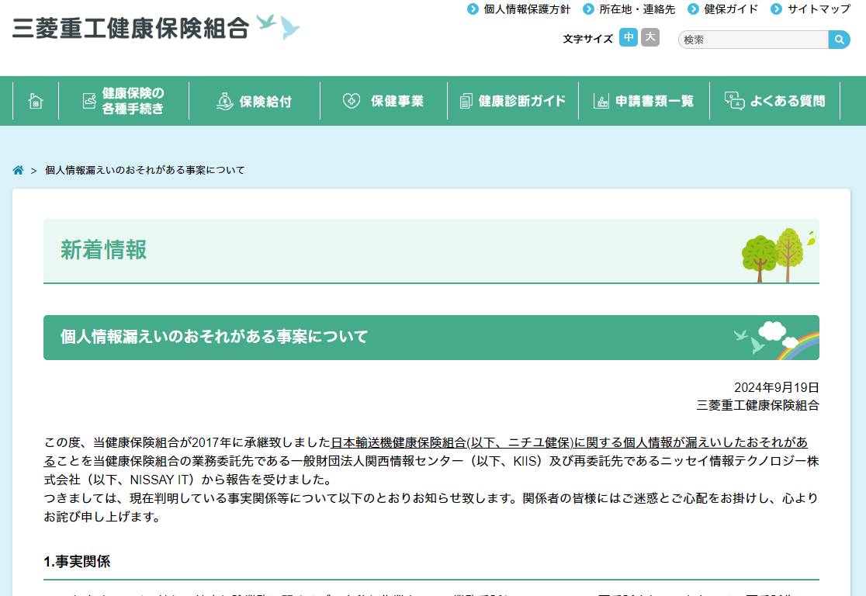The height and width of the screenshot is (596, 866).
Task: Click the 新着情報 heading
Action: [104, 250]
